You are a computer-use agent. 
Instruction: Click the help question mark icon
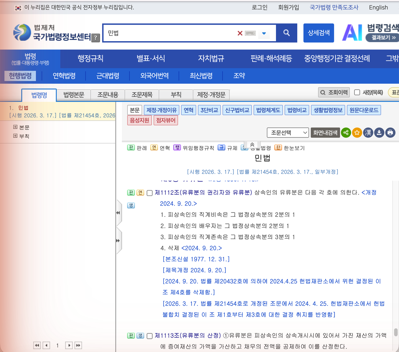pyautogui.click(x=95, y=38)
